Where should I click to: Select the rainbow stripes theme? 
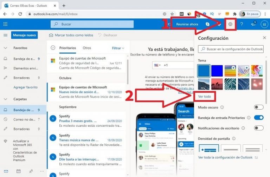coord(230,71)
